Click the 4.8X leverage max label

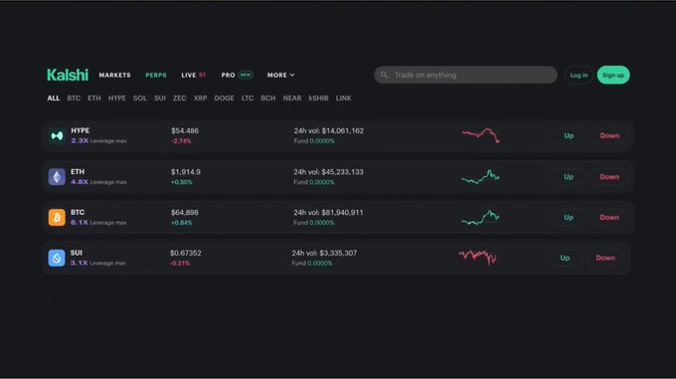pyautogui.click(x=98, y=182)
